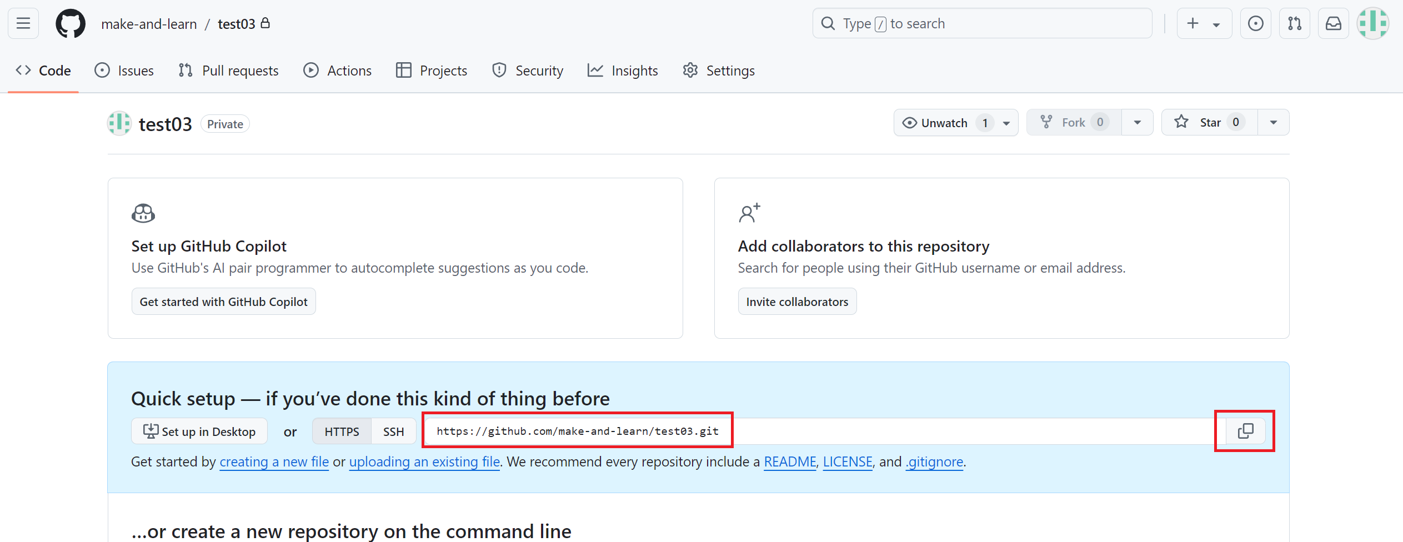Click Get started with GitHub Copilot
This screenshot has width=1403, height=542.
pyautogui.click(x=223, y=302)
